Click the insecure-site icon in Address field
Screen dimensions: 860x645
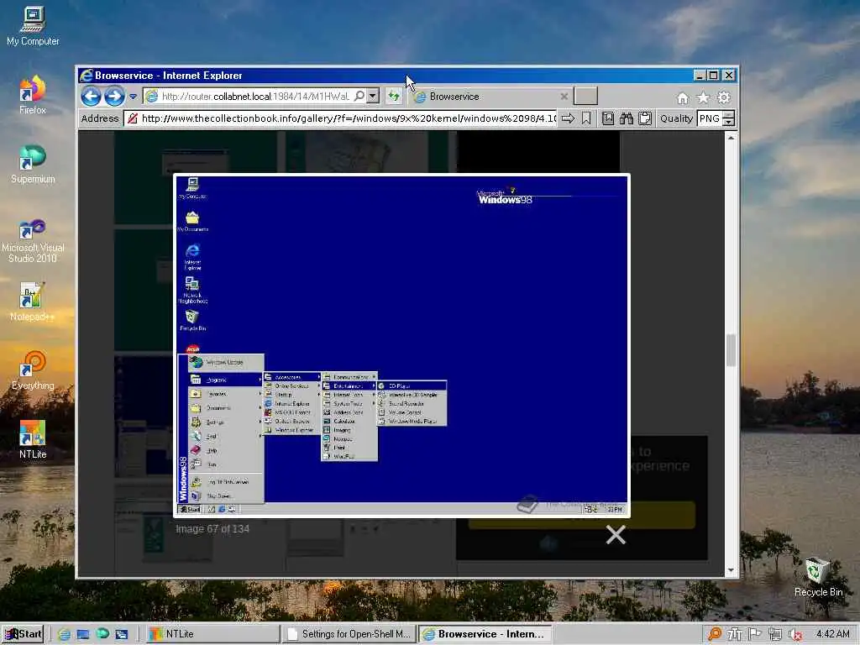coord(132,118)
